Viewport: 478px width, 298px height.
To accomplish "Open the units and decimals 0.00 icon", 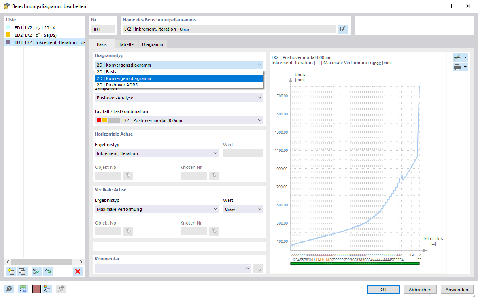I will [23, 289].
